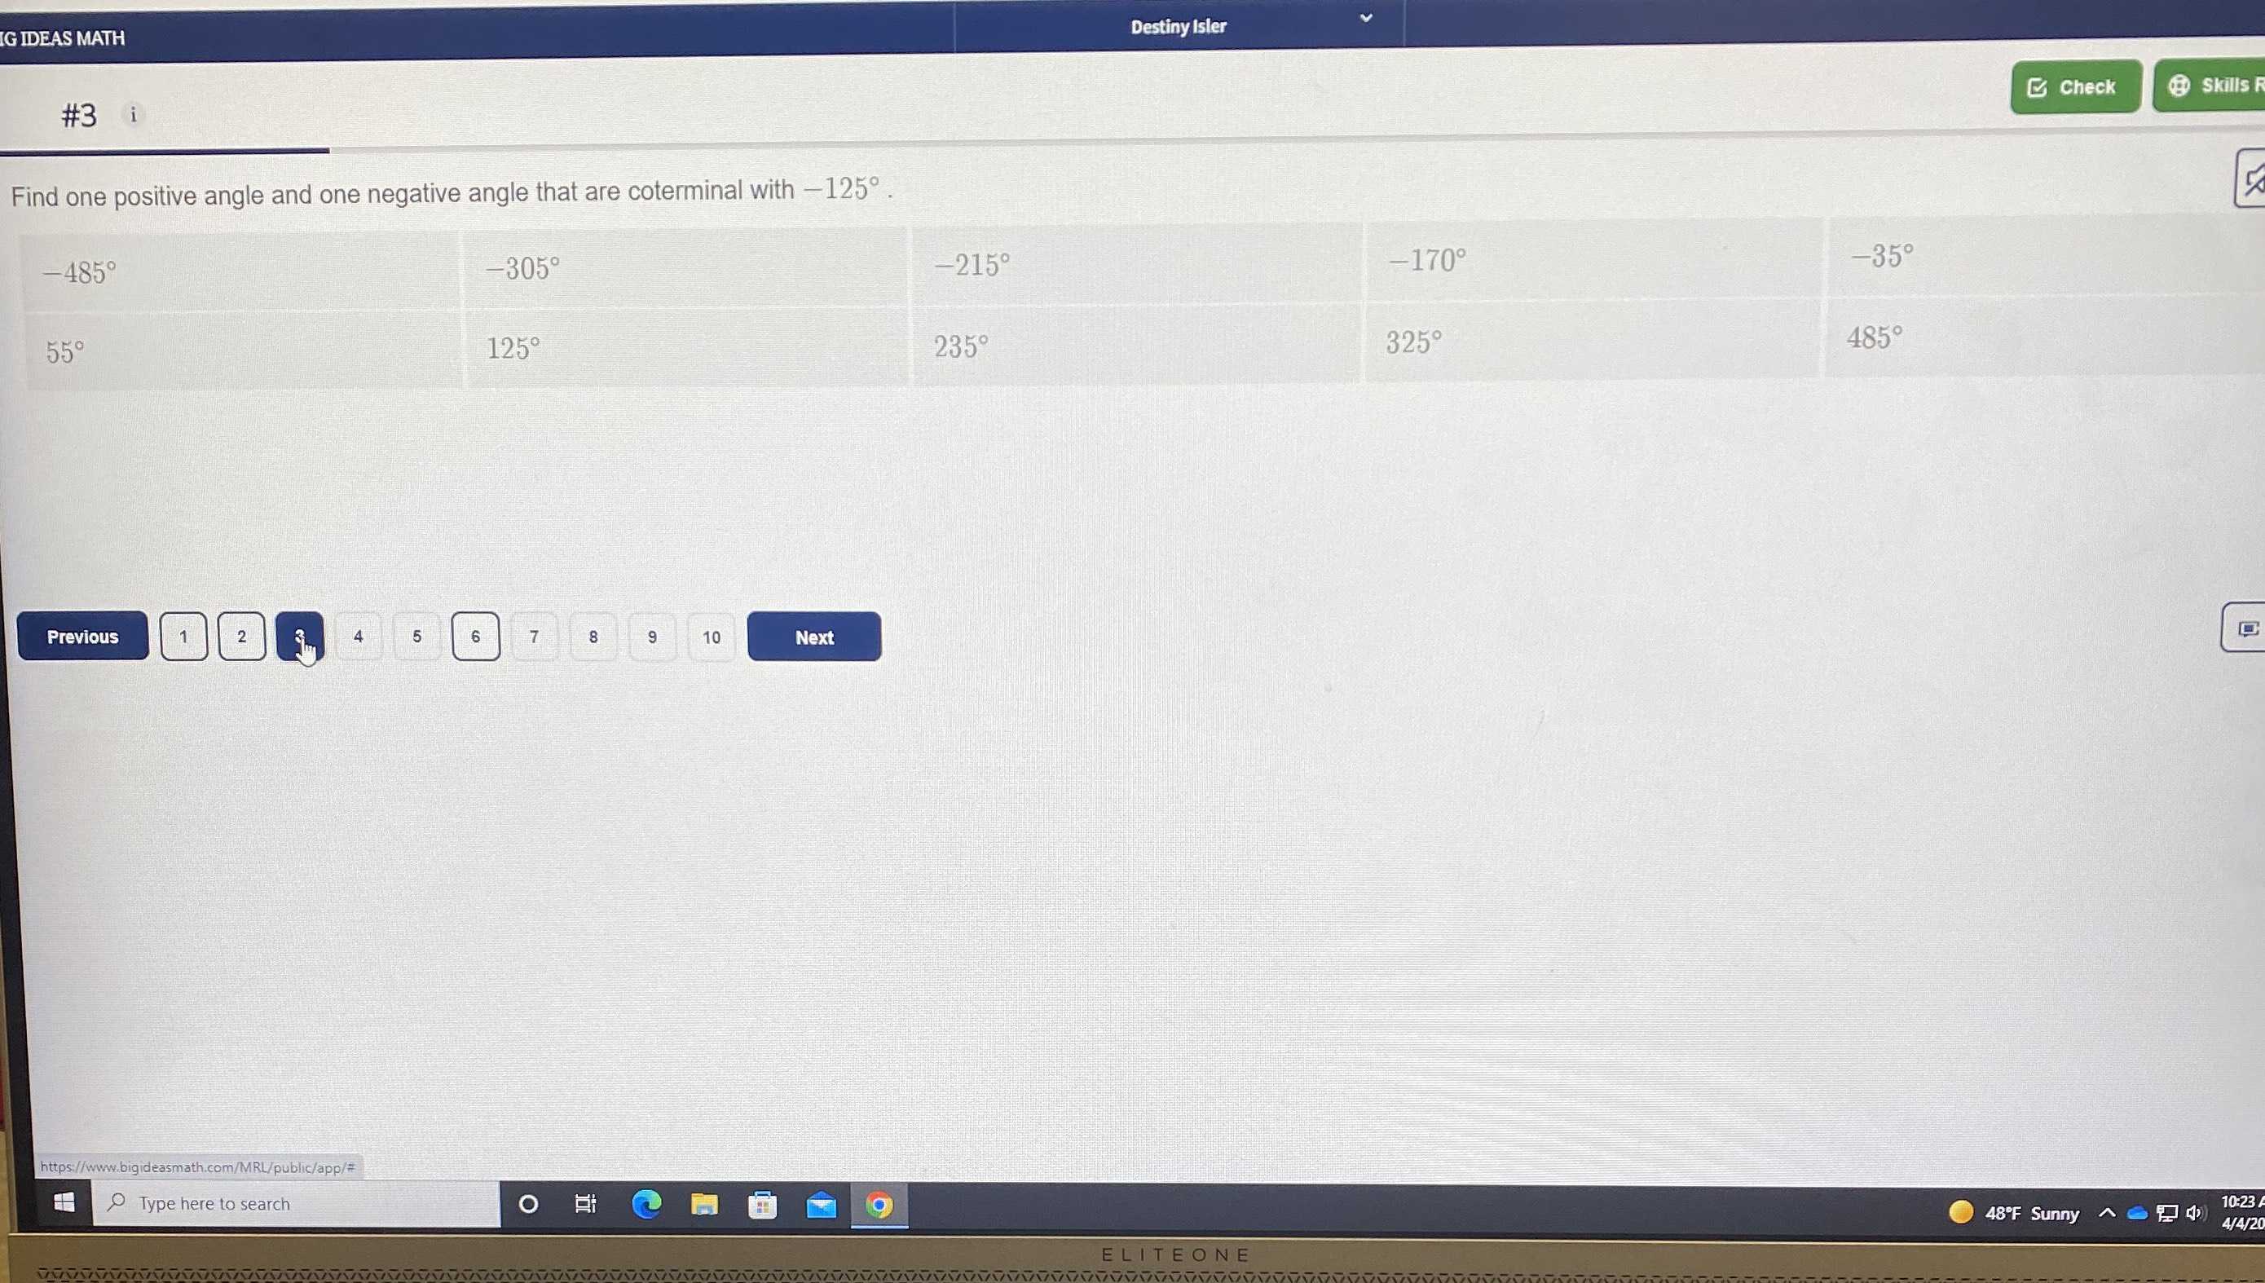2265x1283 pixels.
Task: Click the search input field taskbar
Action: point(303,1202)
